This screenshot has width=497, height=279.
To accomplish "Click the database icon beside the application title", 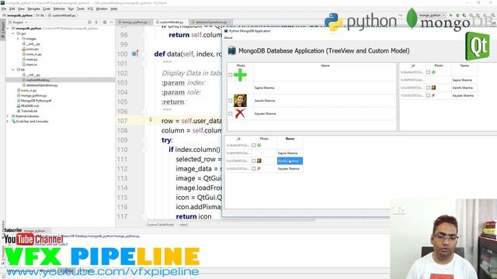I will pos(232,50).
